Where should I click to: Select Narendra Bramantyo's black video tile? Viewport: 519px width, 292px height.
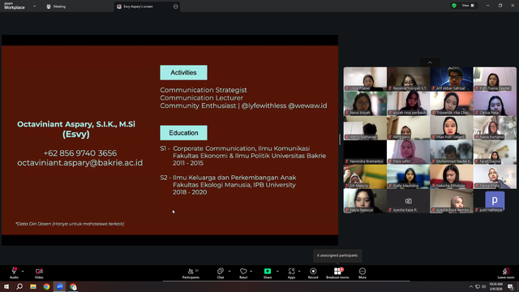click(x=365, y=152)
